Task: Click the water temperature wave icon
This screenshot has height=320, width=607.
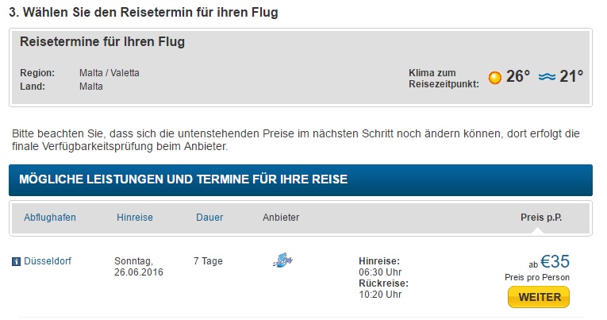Action: 547,77
